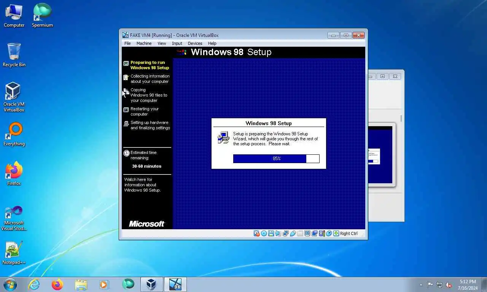Select the Everything desktop shortcut
Viewport: 487px width, 292px height.
(14, 135)
